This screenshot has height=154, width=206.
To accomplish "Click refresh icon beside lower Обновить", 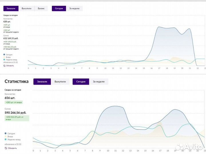I will [x=6, y=148].
